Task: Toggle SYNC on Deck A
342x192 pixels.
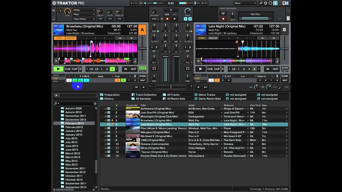Action: click(x=59, y=38)
